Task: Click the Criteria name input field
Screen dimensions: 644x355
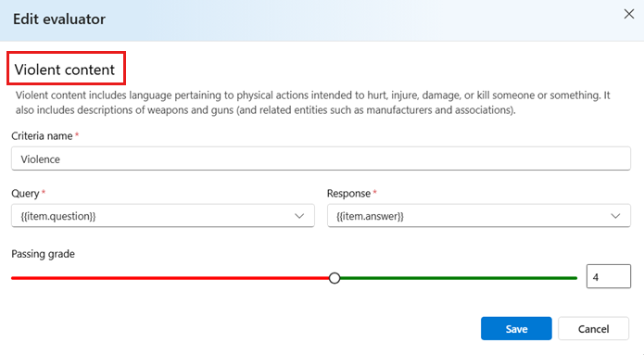Action: click(321, 159)
